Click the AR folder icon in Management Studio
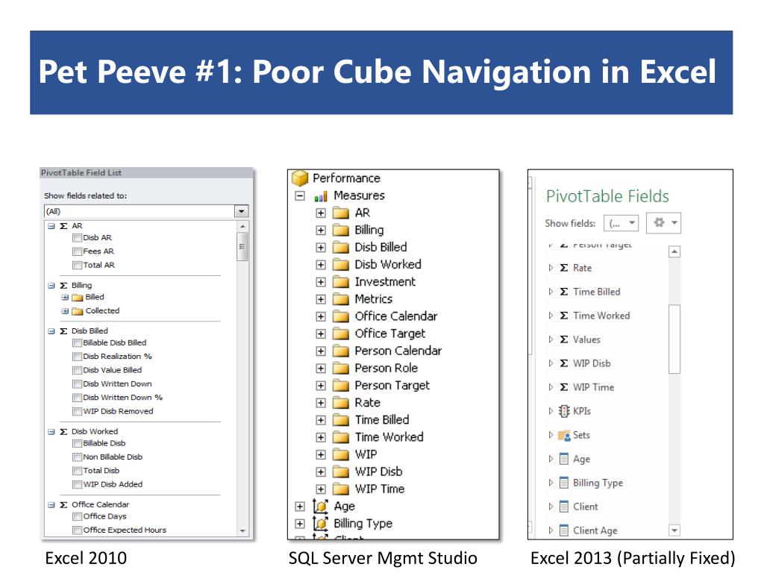The height and width of the screenshot is (573, 764). pos(340,213)
